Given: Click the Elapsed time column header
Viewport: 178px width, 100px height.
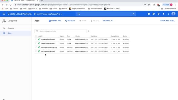Looking at the screenshot, I should (115, 36).
